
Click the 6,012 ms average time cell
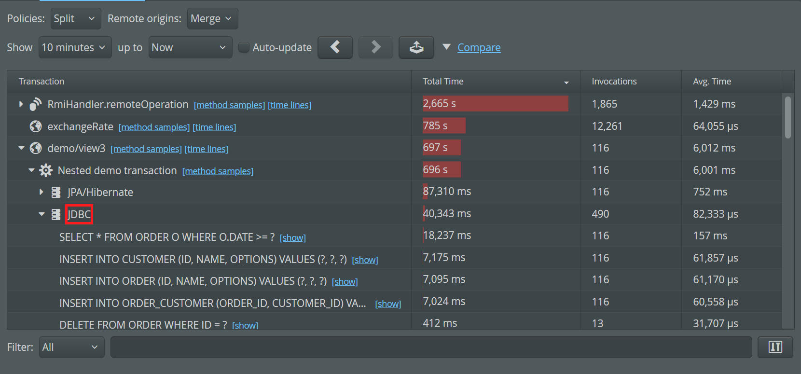click(732, 148)
